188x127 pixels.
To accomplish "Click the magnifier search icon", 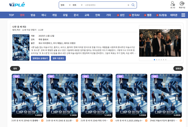I will pos(133,5).
